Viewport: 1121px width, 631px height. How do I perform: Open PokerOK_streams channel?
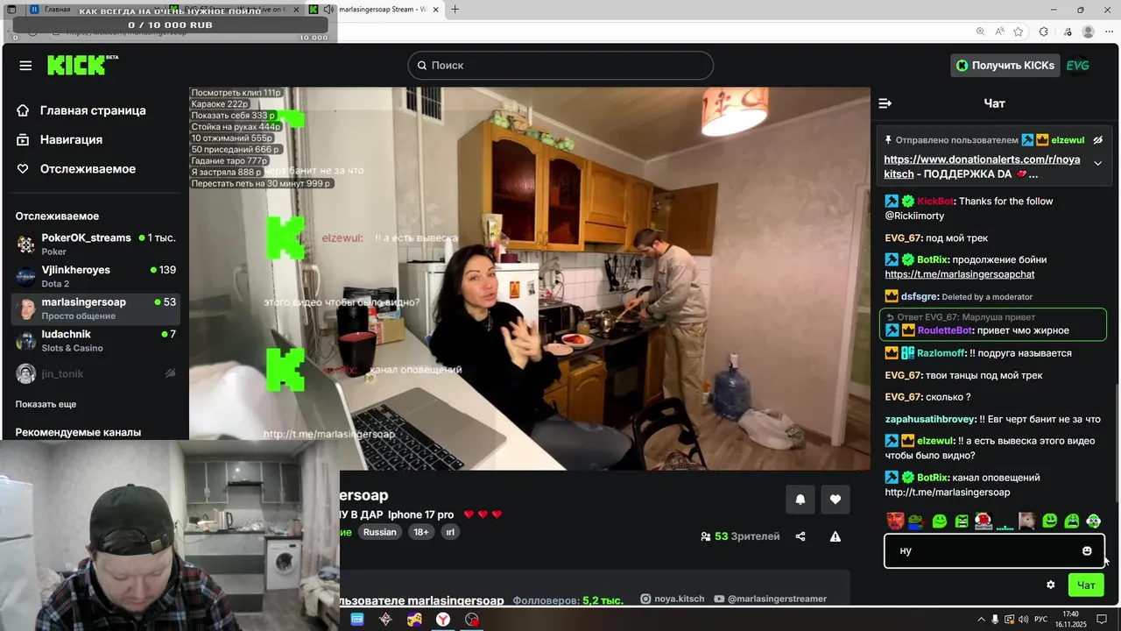96,244
